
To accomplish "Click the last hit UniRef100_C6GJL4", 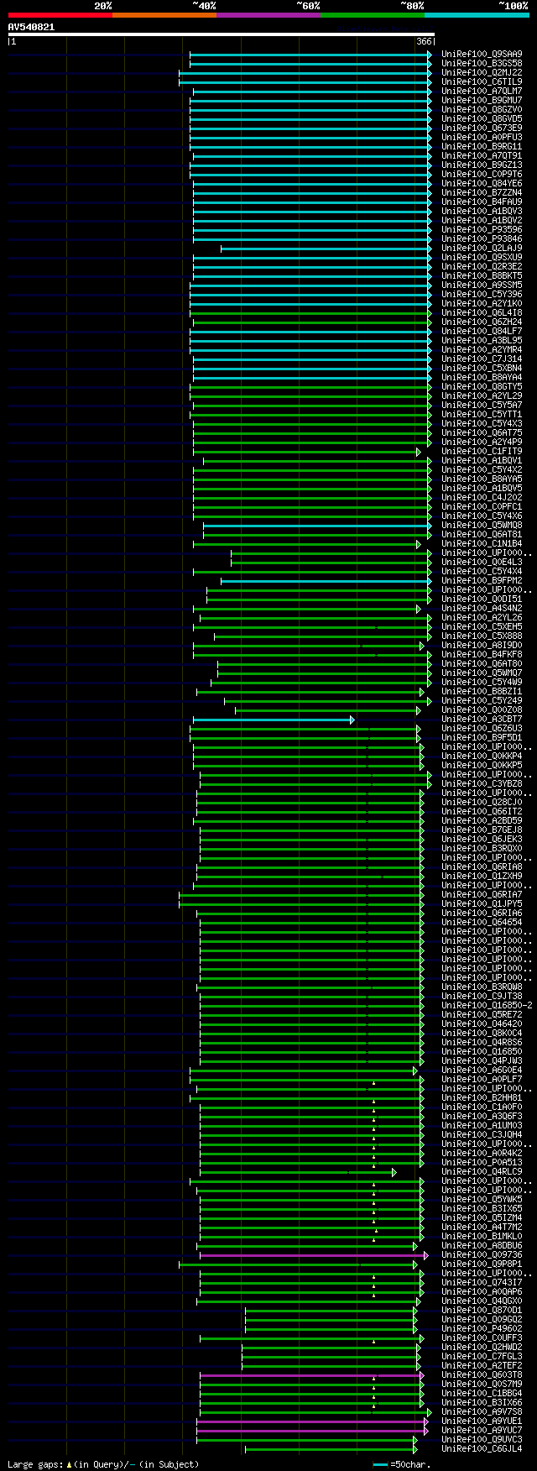I will (x=482, y=1449).
